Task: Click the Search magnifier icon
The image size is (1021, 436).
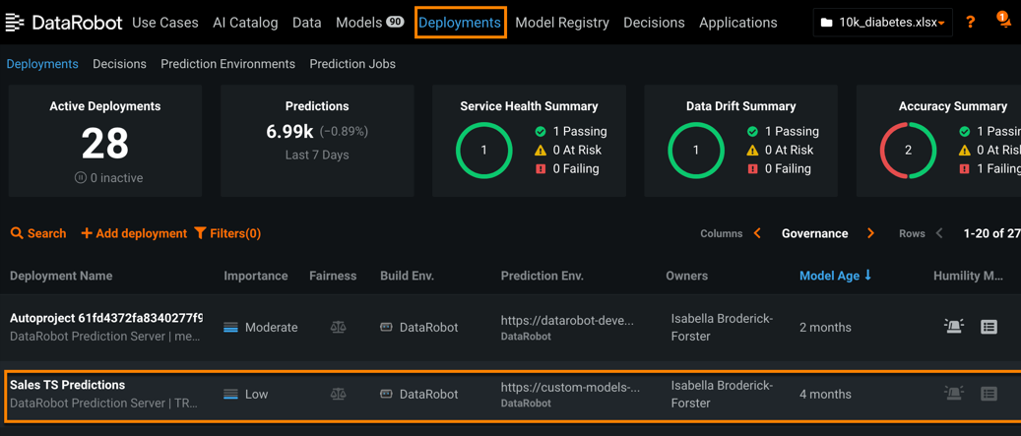Action: click(17, 233)
